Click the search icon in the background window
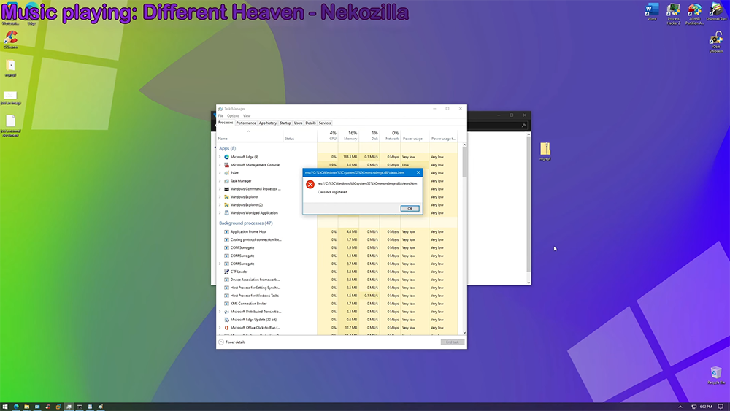The image size is (730, 411). tap(523, 126)
